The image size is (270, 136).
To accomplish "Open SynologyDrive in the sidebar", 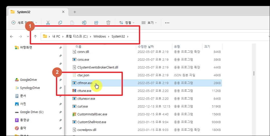I will pyautogui.click(x=28, y=88).
